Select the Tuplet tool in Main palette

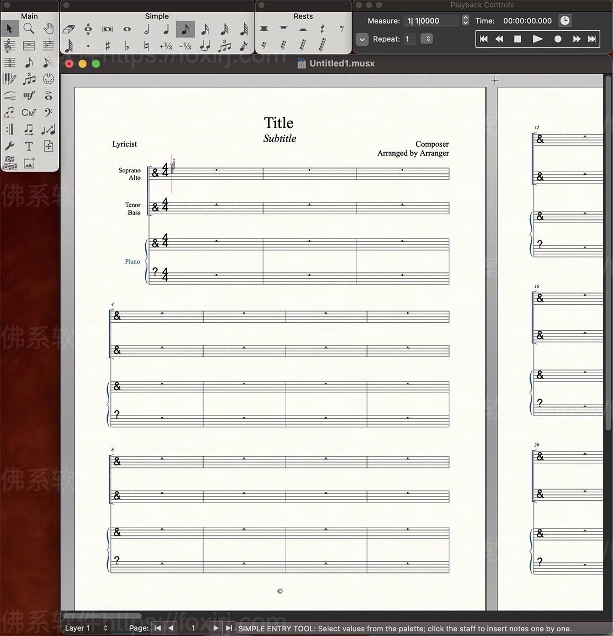29,79
